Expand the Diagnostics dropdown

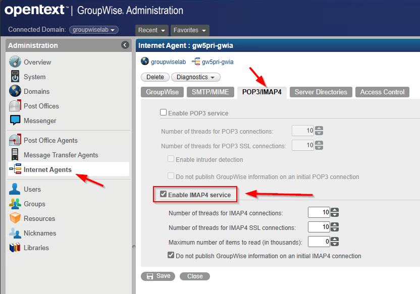click(195, 77)
